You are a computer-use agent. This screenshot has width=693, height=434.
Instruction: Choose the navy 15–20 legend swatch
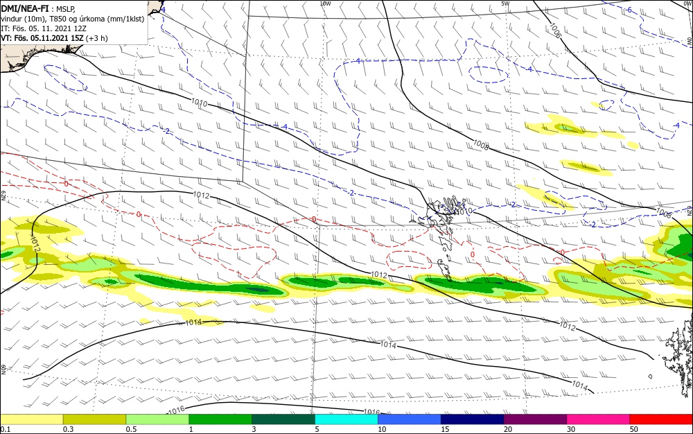pyautogui.click(x=473, y=419)
